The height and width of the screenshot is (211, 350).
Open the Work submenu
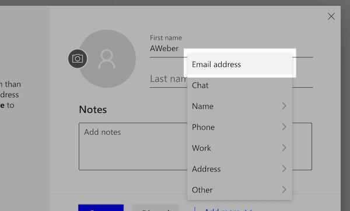pyautogui.click(x=240, y=148)
